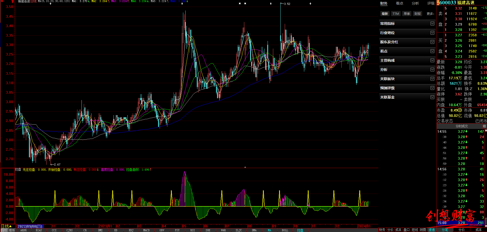Click the red question mark icon top-left
Screen dimensions: 487x232
(x=12, y=2)
